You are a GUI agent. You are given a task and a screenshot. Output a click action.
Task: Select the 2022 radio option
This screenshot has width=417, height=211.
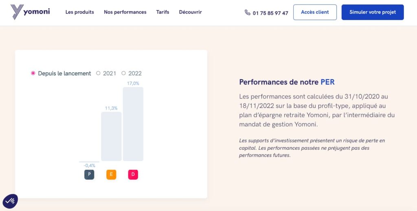click(124, 73)
